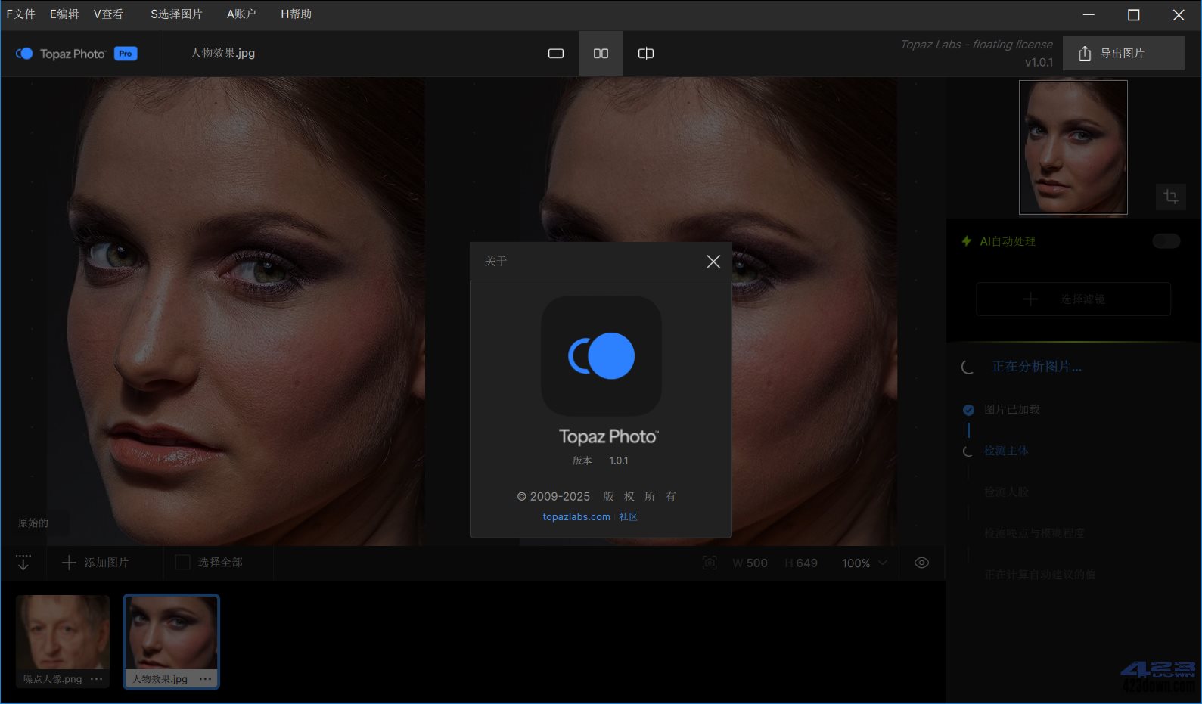Click 添加图片 to add images
The width and height of the screenshot is (1202, 704).
pos(95,563)
